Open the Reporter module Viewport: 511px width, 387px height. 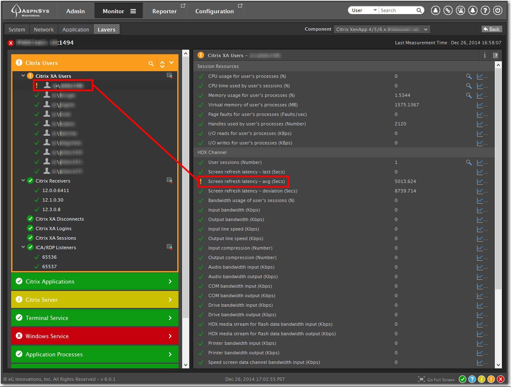165,11
